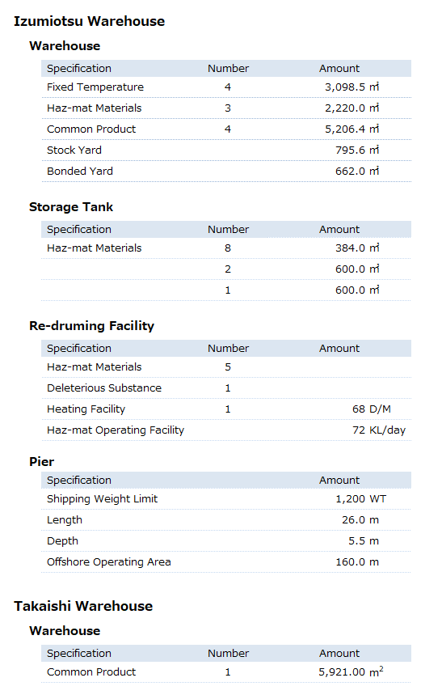421x699 pixels.
Task: Click the 68 D/M amount value
Action: tap(372, 409)
